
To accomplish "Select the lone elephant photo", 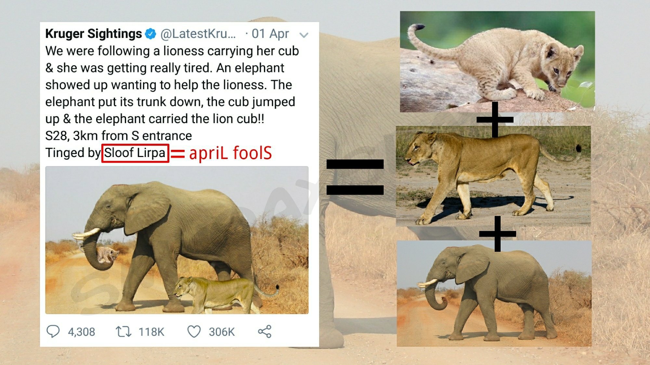I will point(494,294).
